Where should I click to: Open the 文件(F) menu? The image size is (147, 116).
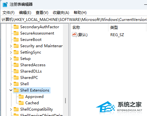[9, 13]
